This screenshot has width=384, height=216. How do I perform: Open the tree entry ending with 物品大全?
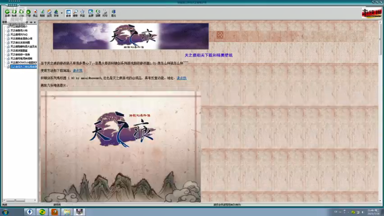tap(24, 46)
